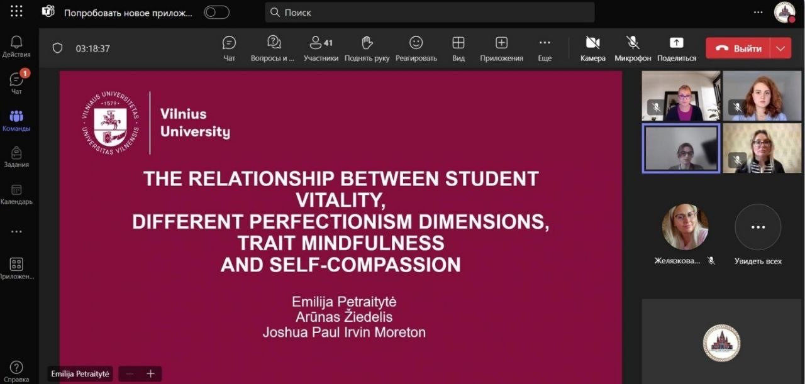Screen dimensions: 805x384
Task: Change the meeting View layout
Action: tap(458, 48)
